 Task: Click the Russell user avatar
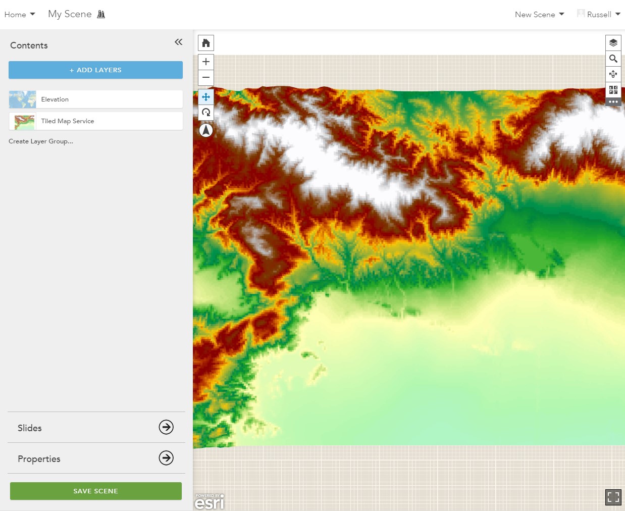pos(581,14)
